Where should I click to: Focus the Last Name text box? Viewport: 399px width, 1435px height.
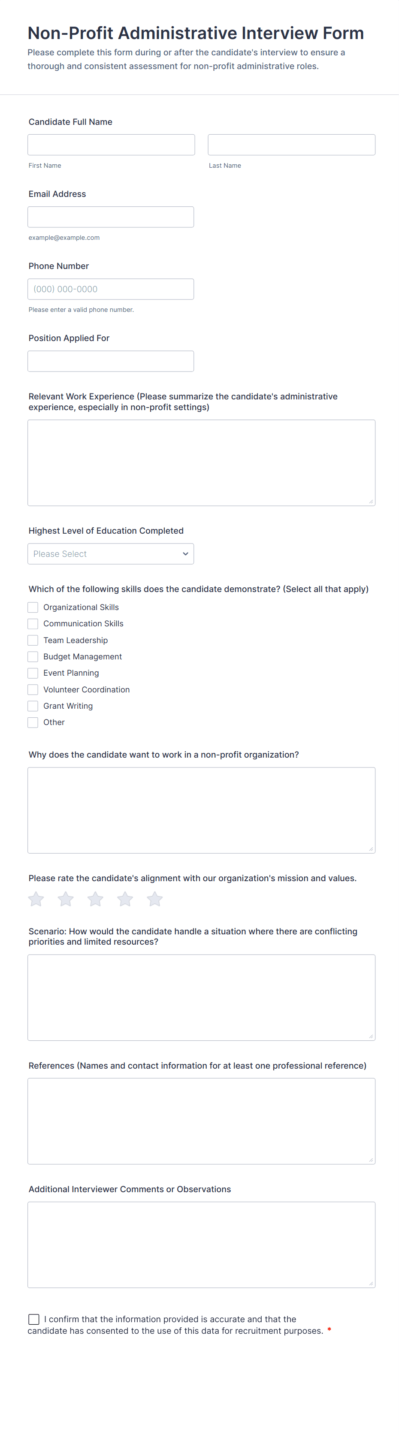[x=291, y=145]
